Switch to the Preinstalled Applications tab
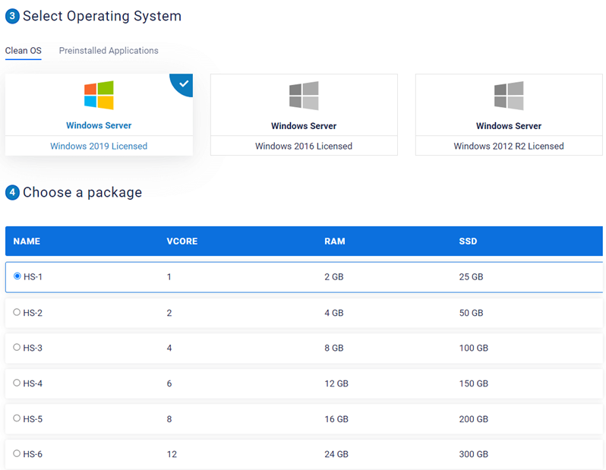 [x=109, y=51]
